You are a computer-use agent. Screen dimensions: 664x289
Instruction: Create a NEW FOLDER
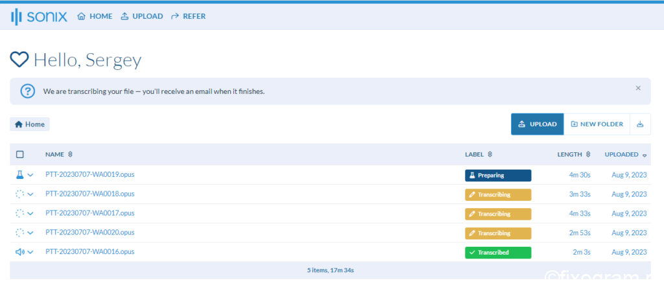pos(597,124)
